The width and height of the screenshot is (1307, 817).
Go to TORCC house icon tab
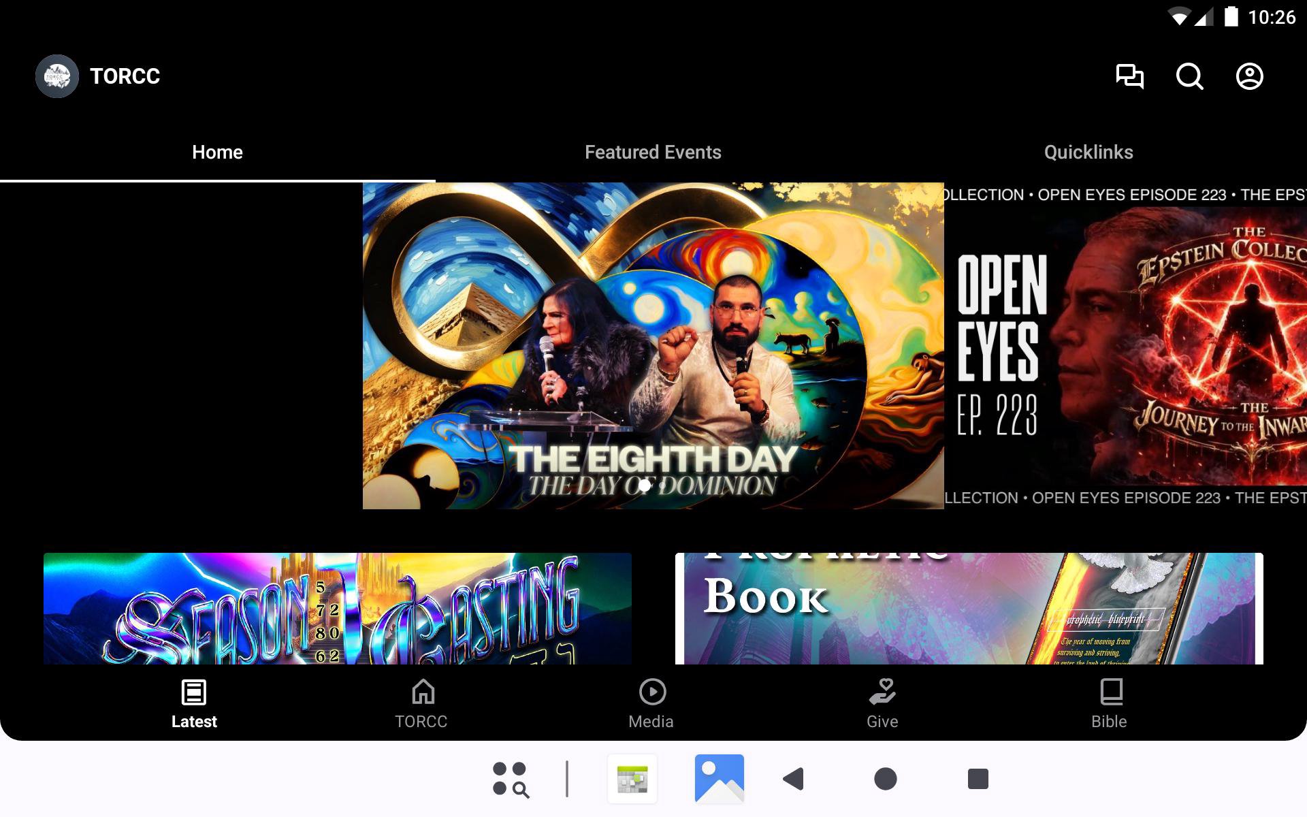tap(421, 704)
